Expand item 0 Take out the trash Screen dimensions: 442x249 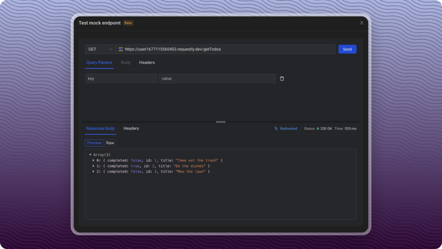pyautogui.click(x=93, y=160)
